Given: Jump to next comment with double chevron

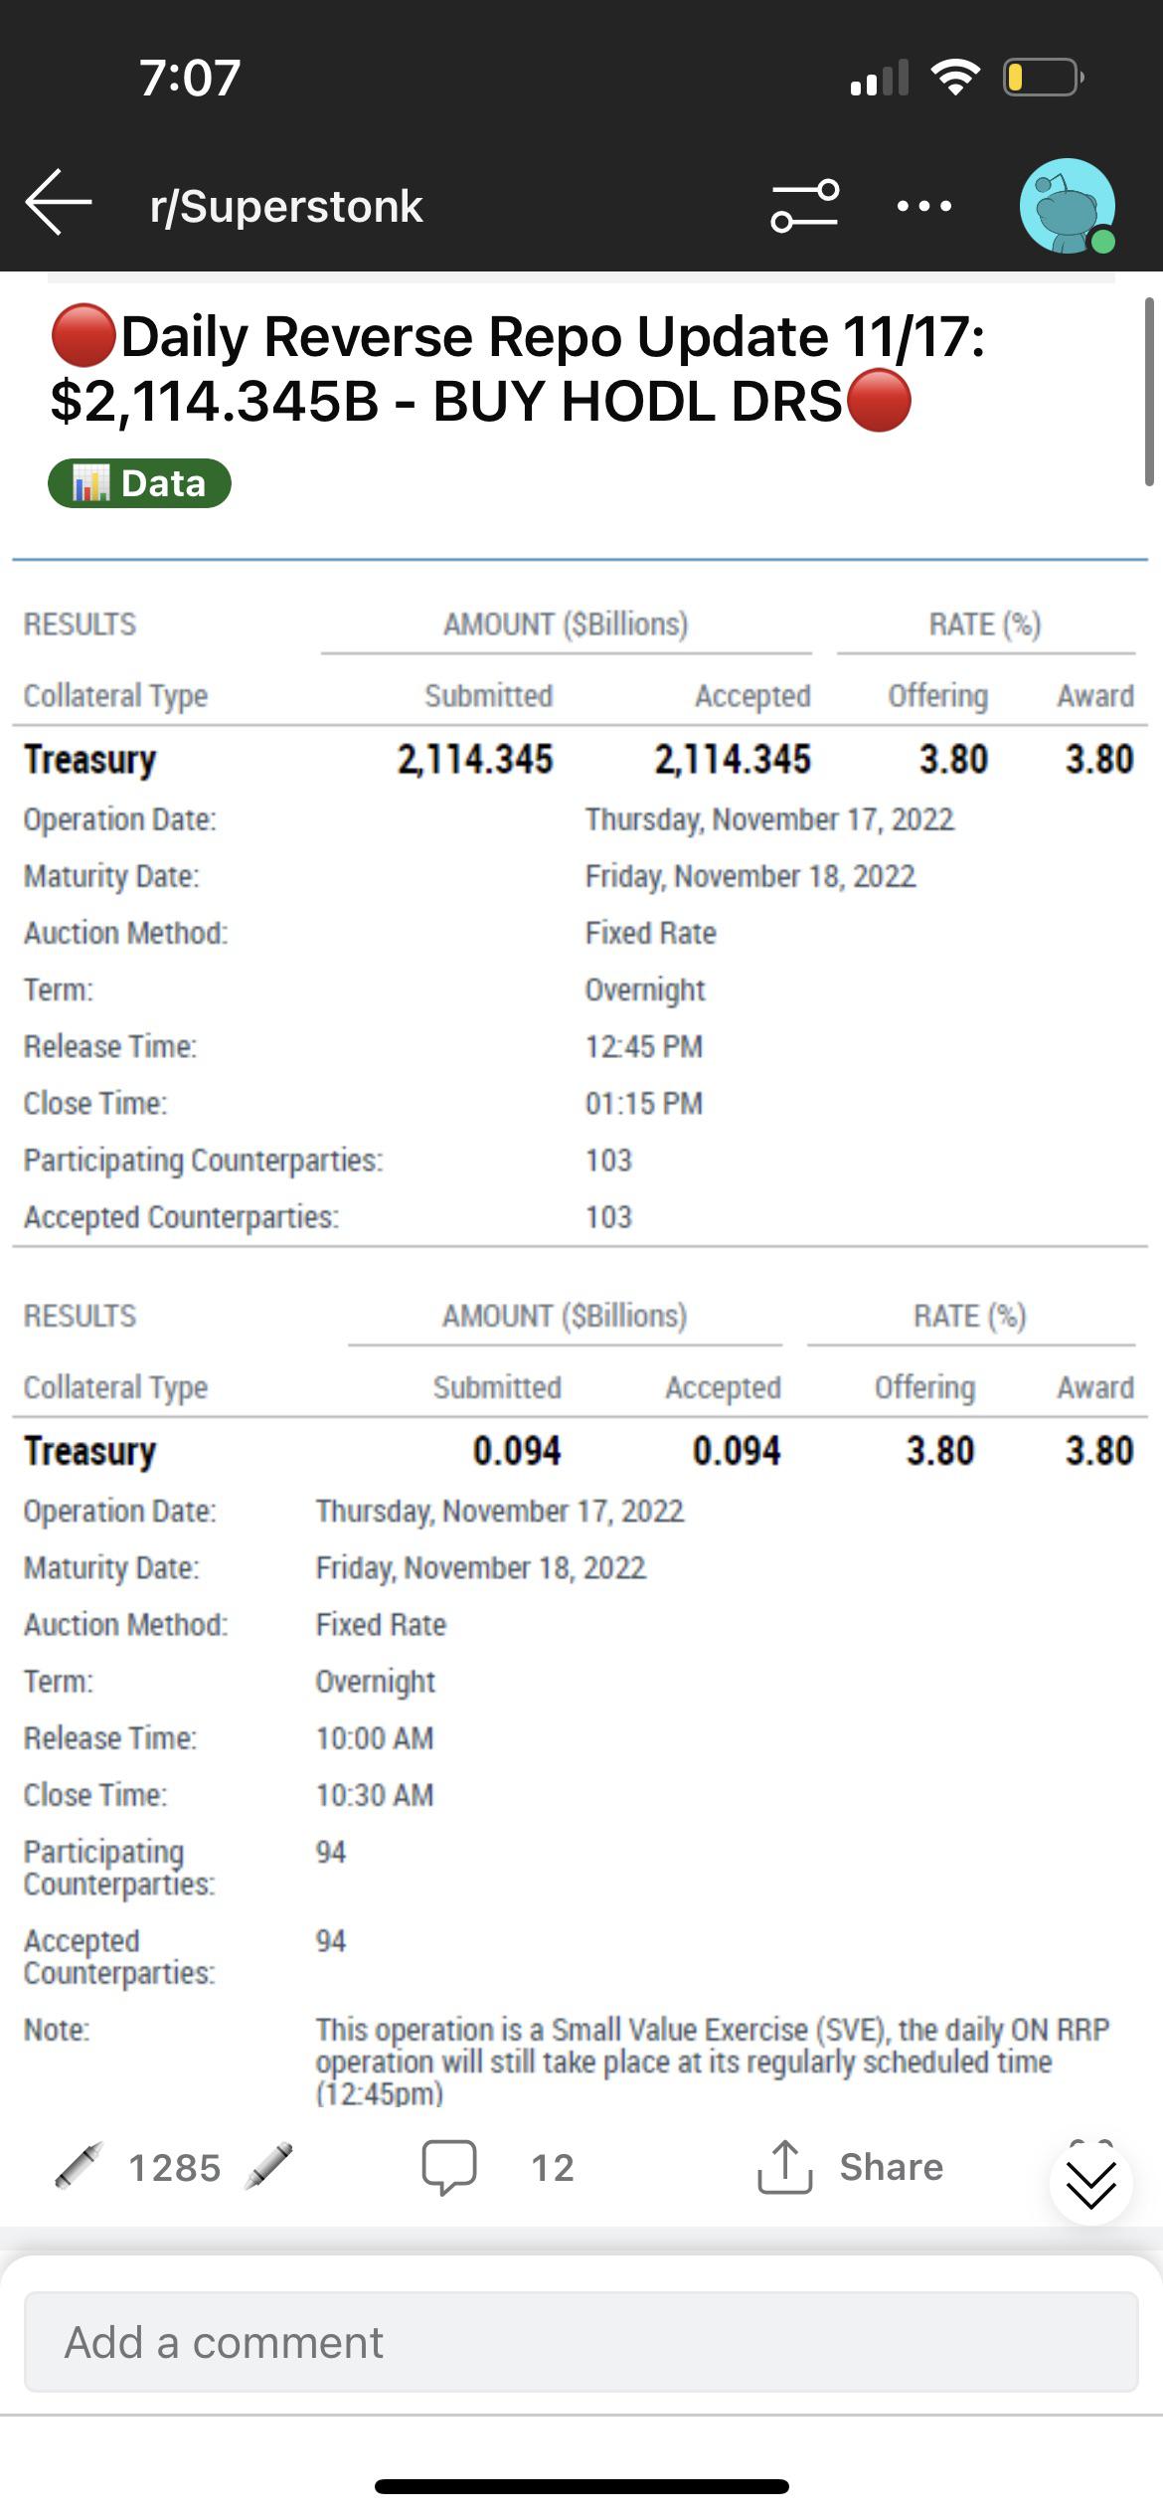Looking at the screenshot, I should [x=1090, y=2184].
